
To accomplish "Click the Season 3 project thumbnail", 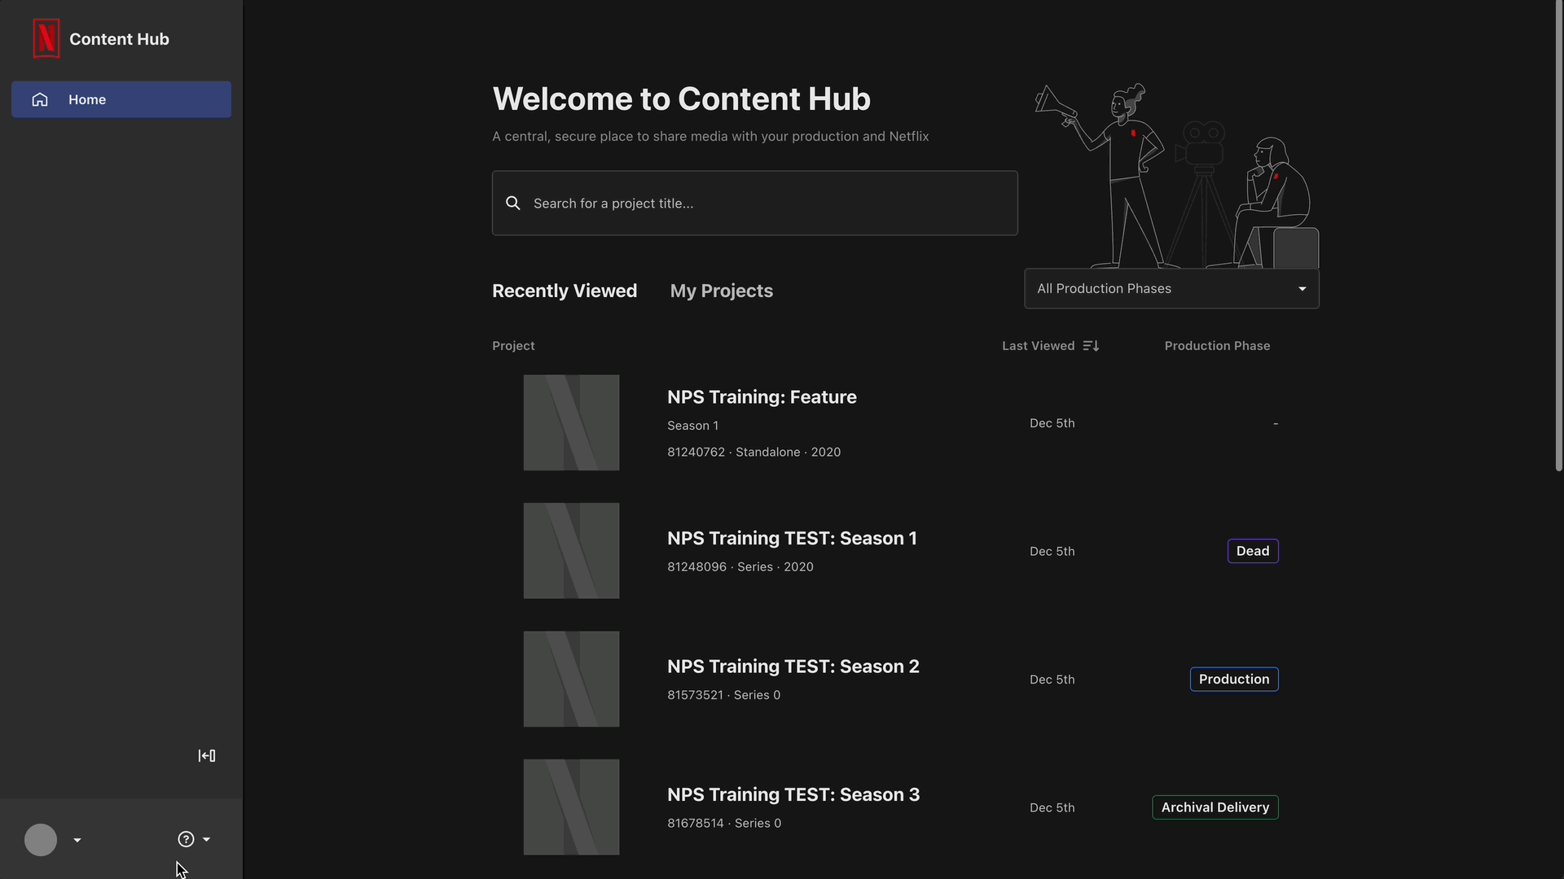I will coord(571,807).
